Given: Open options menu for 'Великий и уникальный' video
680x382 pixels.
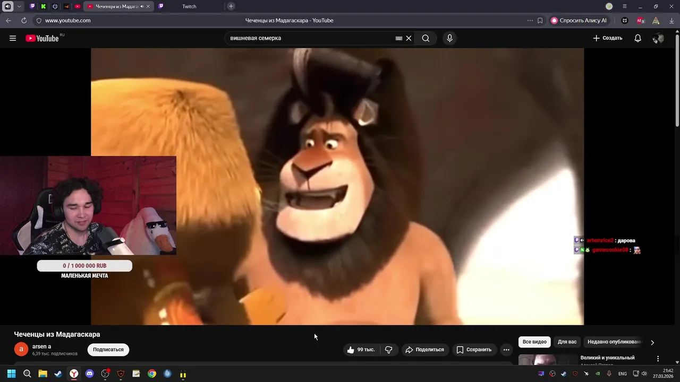Looking at the screenshot, I should coord(658,359).
